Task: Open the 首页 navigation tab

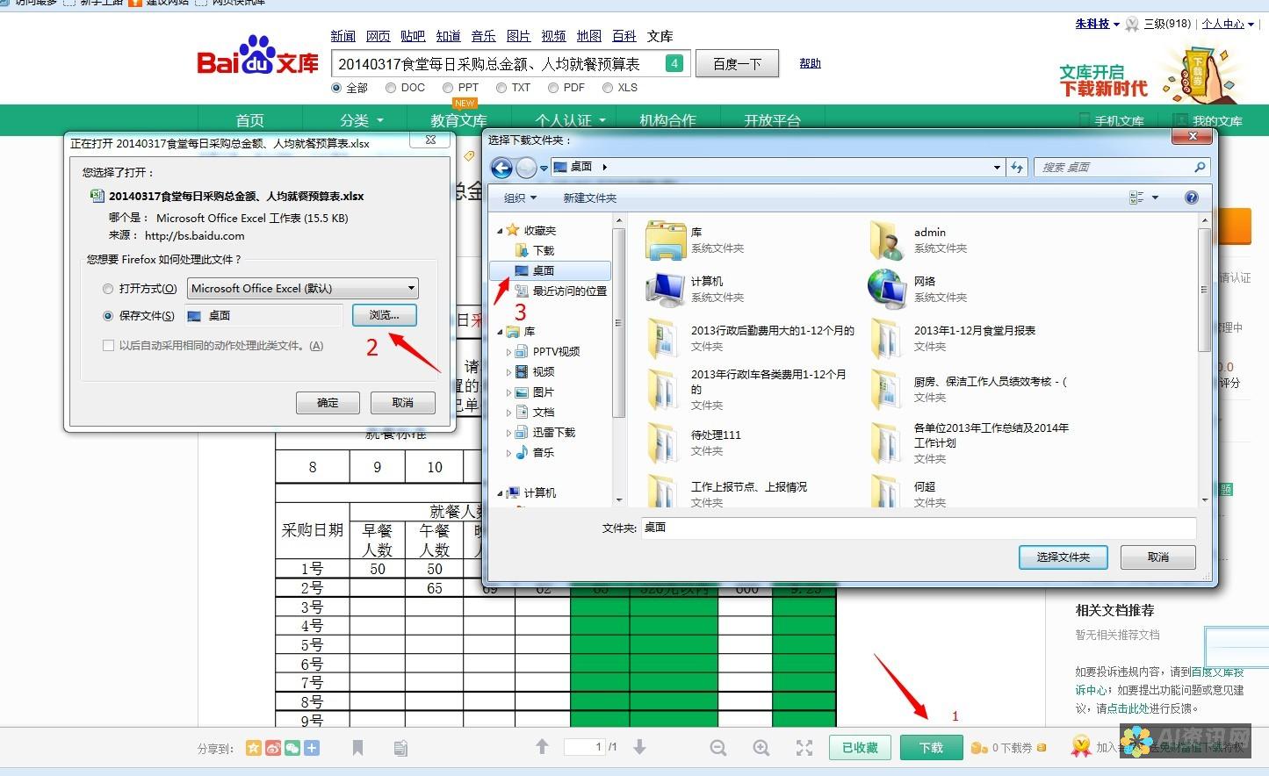Action: pos(249,120)
